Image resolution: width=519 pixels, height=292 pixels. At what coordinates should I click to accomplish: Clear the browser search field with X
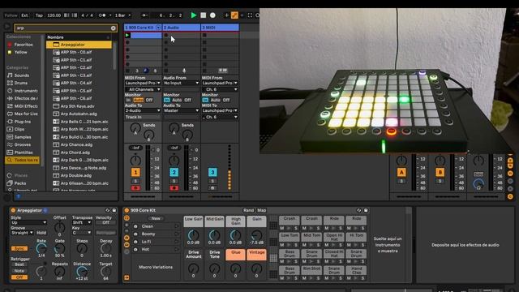(114, 28)
